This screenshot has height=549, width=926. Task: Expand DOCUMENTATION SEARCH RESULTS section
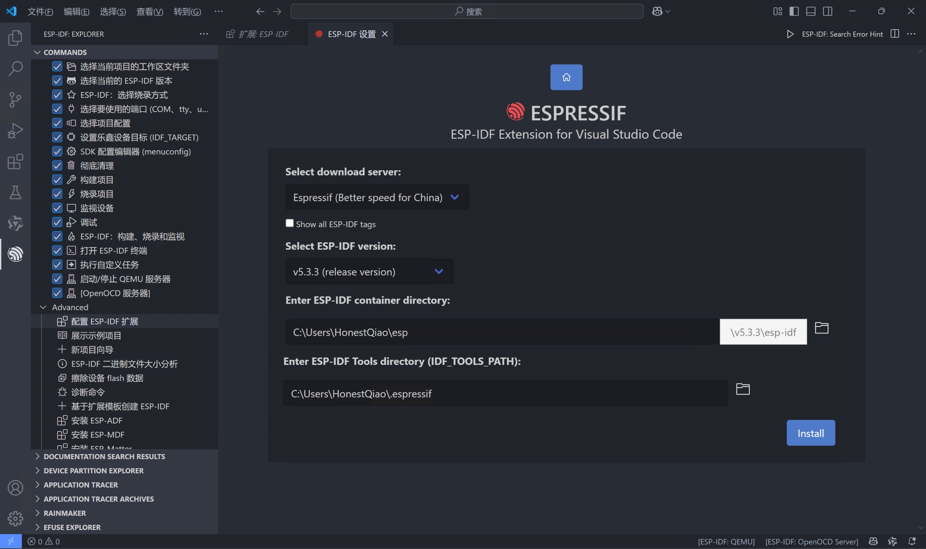[x=125, y=457]
